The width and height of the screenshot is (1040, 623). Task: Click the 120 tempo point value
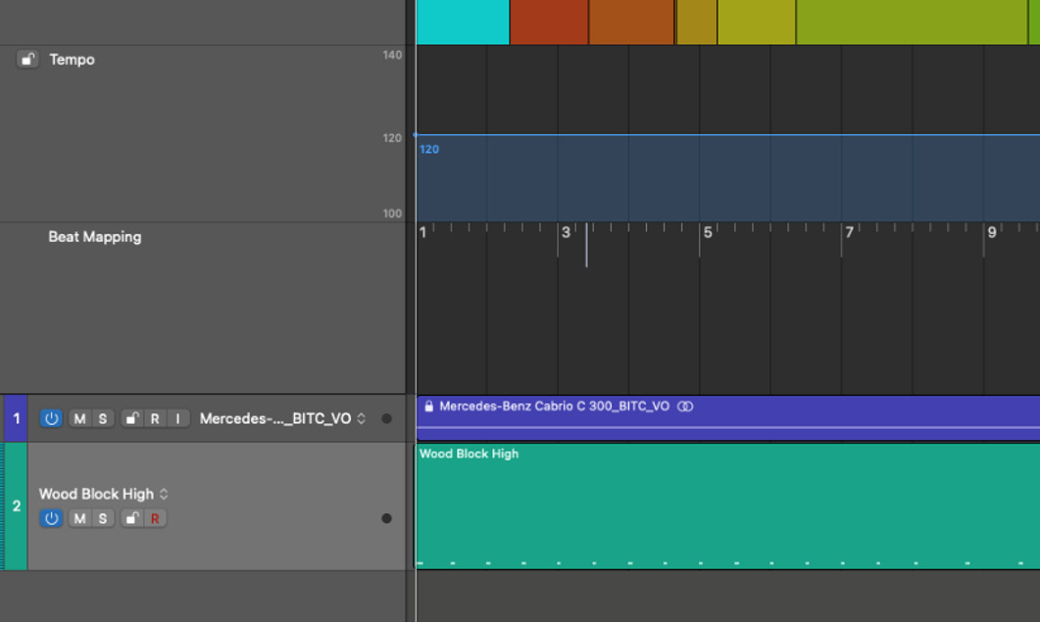tap(429, 149)
